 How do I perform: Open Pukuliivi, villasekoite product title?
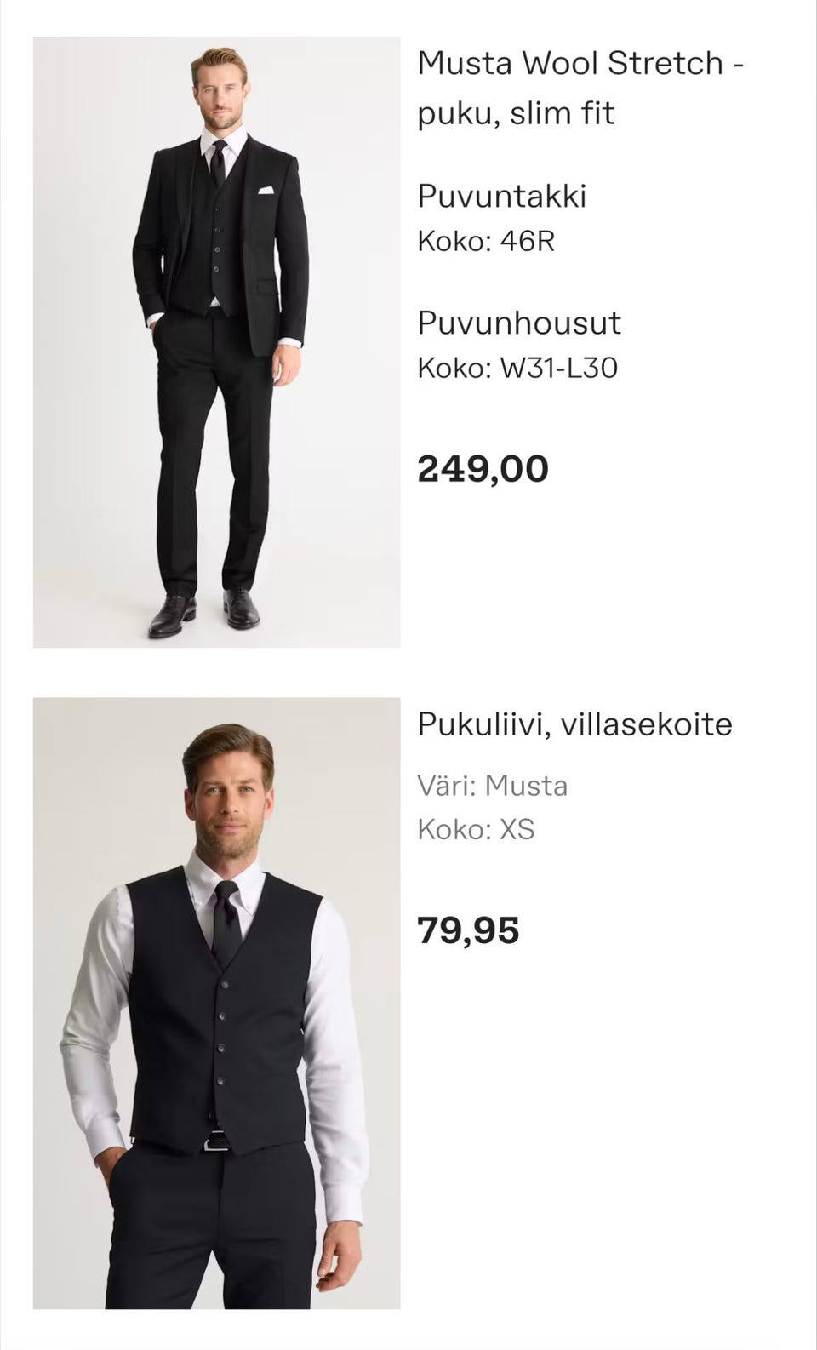[574, 724]
